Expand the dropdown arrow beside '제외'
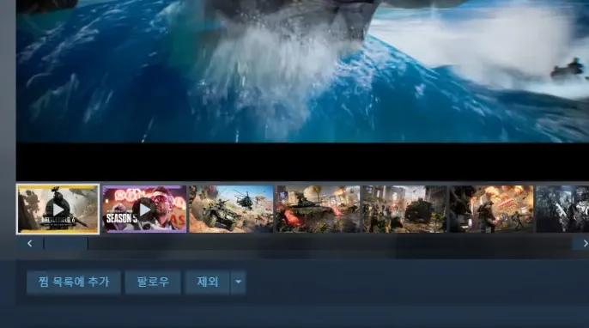589x328 pixels. pos(238,282)
